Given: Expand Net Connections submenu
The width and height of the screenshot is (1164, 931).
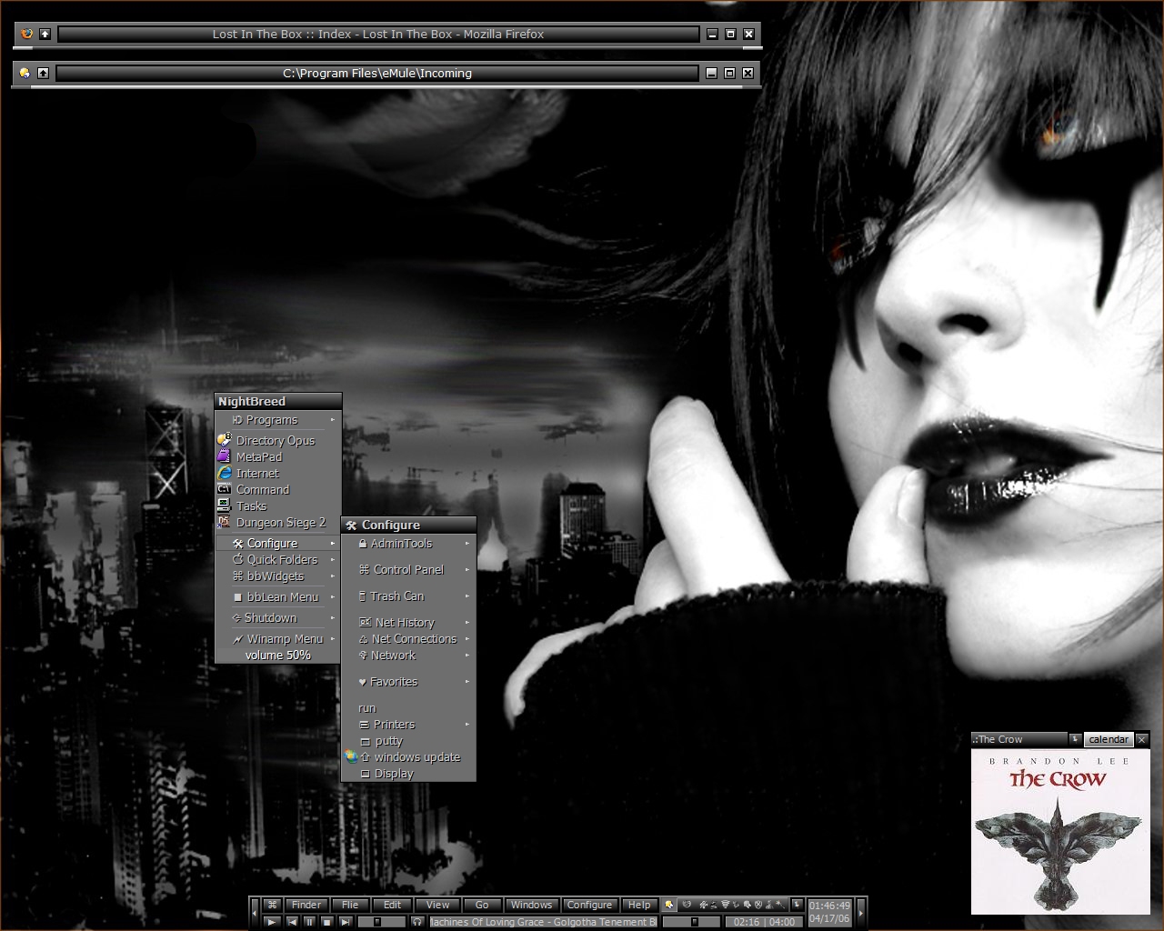Looking at the screenshot, I should click(408, 638).
